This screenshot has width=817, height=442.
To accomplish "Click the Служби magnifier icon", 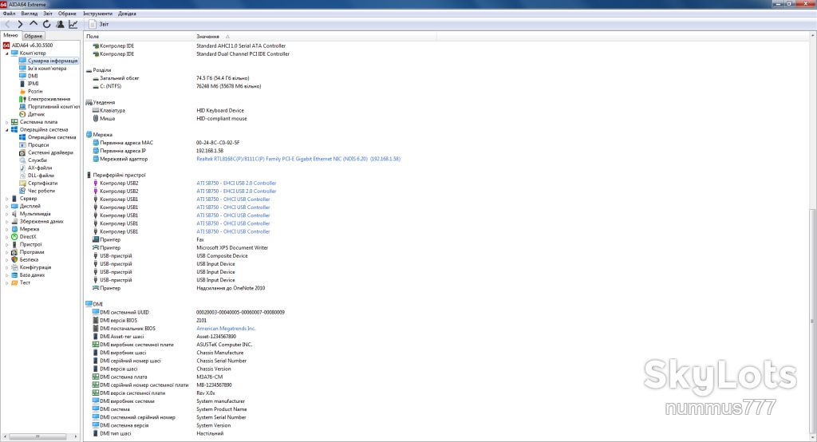I will (22, 160).
